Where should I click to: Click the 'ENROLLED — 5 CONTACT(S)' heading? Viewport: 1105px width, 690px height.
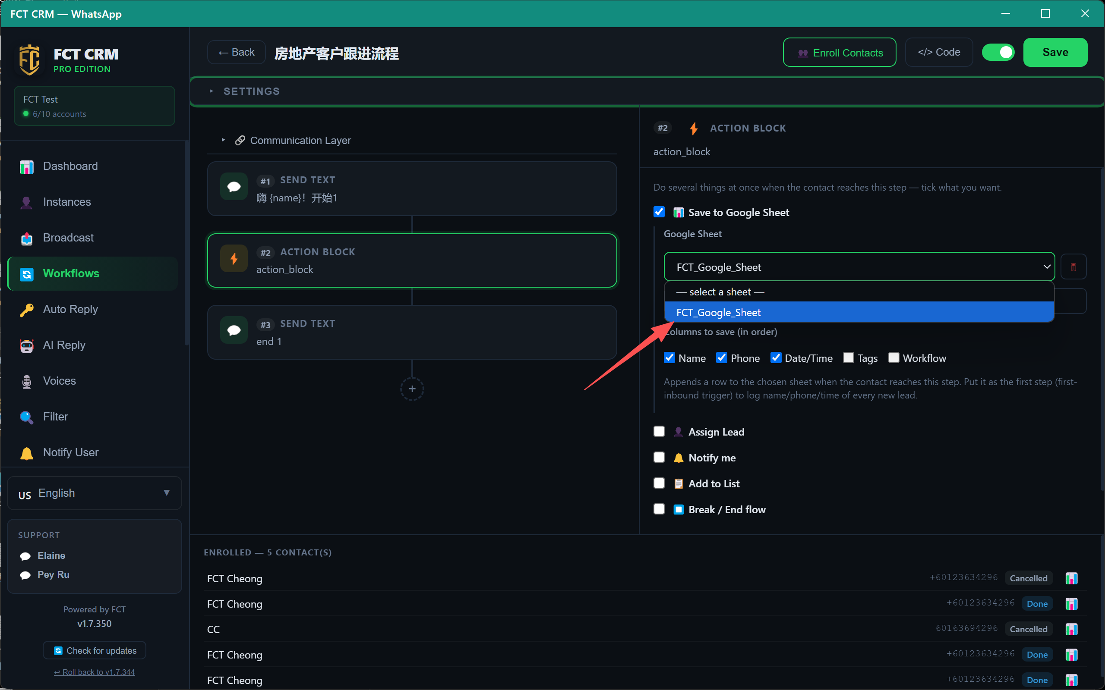point(268,552)
